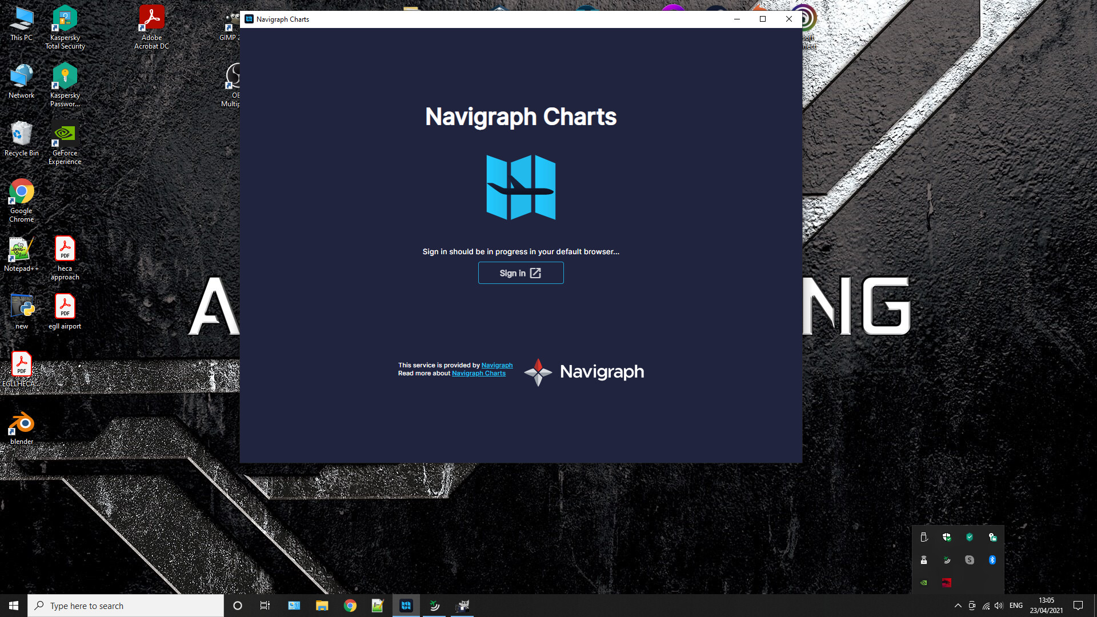The image size is (1097, 617).
Task: Open the Navigraph Charts read-more link
Action: tap(478, 373)
